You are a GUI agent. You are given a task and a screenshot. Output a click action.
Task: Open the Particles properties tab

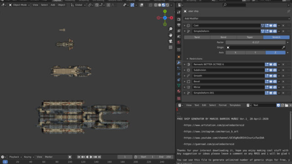click(179, 68)
